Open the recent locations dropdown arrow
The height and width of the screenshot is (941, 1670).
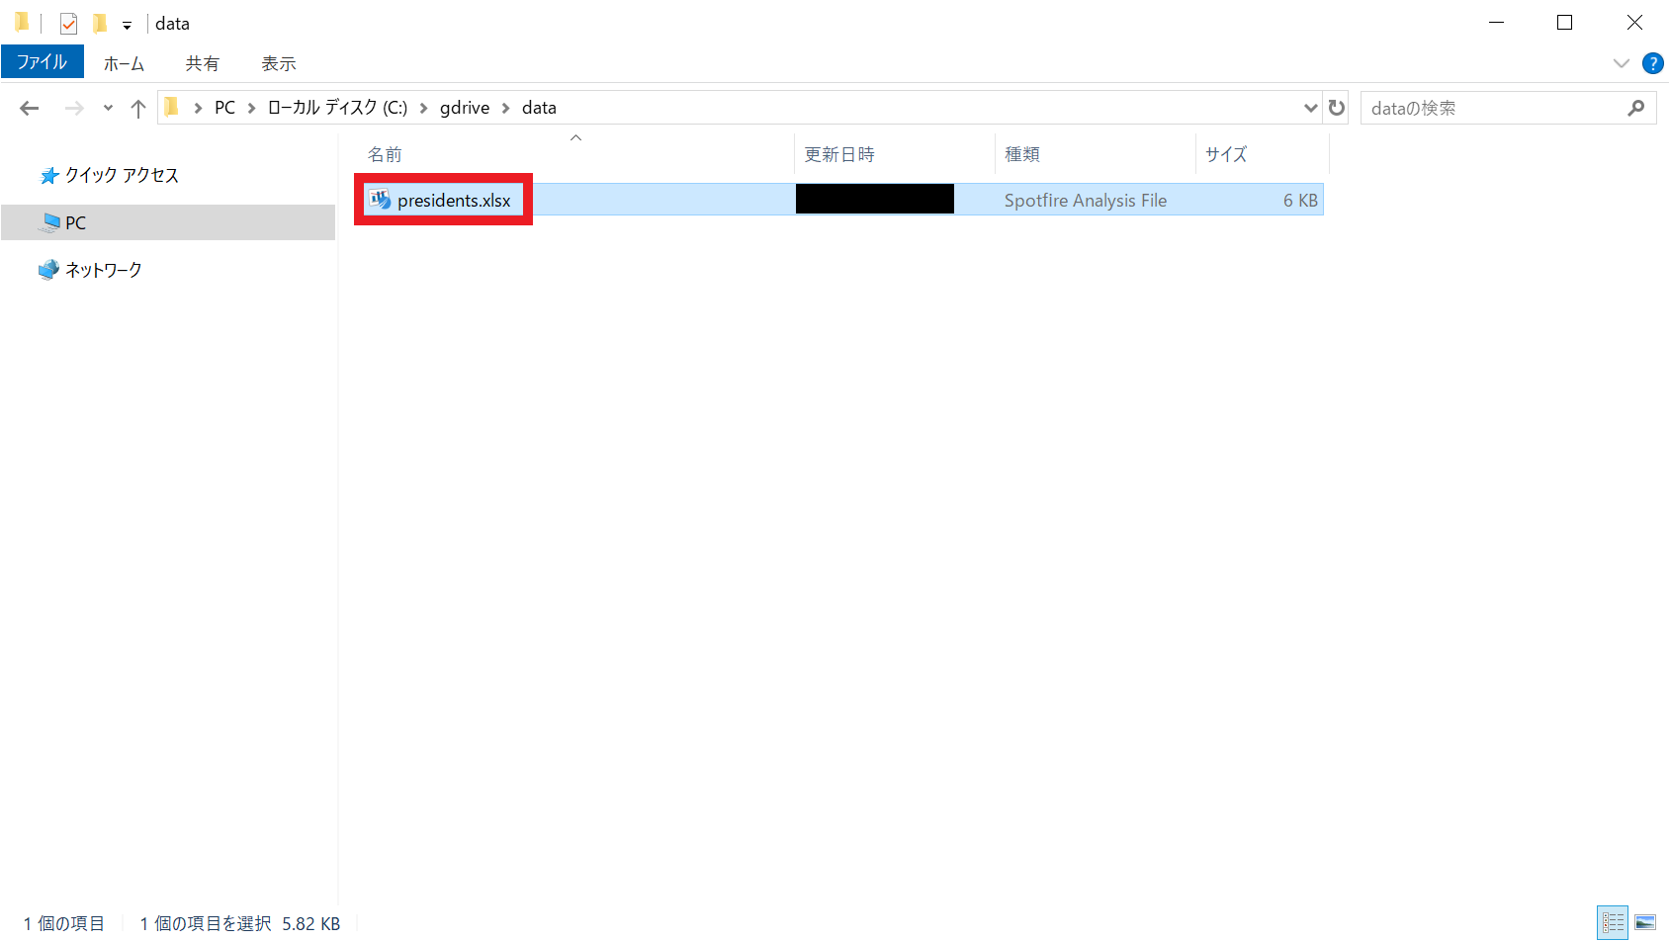pos(108,108)
